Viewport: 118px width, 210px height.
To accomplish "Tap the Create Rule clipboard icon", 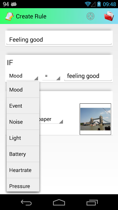I will [x=9, y=16].
